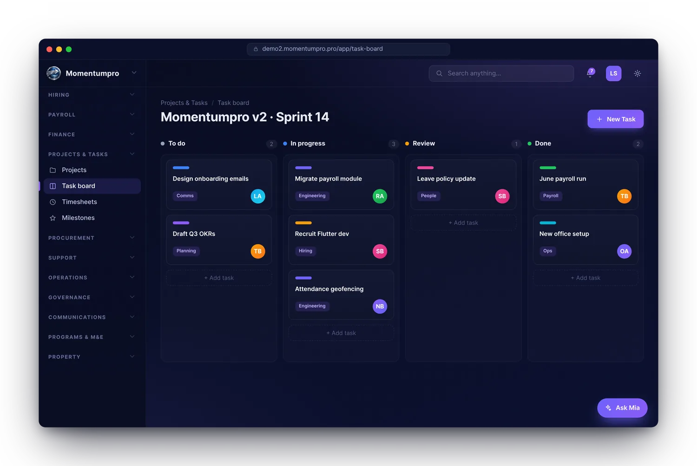
Task: Focus the Search anything field
Action: (x=501, y=73)
